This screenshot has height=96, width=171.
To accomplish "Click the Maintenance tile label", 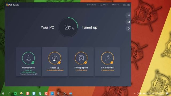I will tap(29, 67).
